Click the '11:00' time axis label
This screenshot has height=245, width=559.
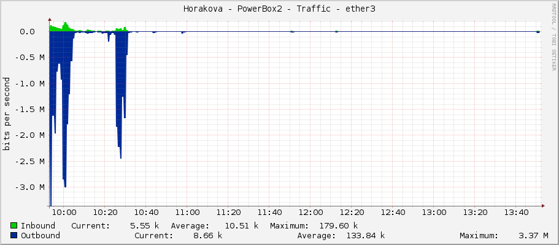tap(187, 213)
